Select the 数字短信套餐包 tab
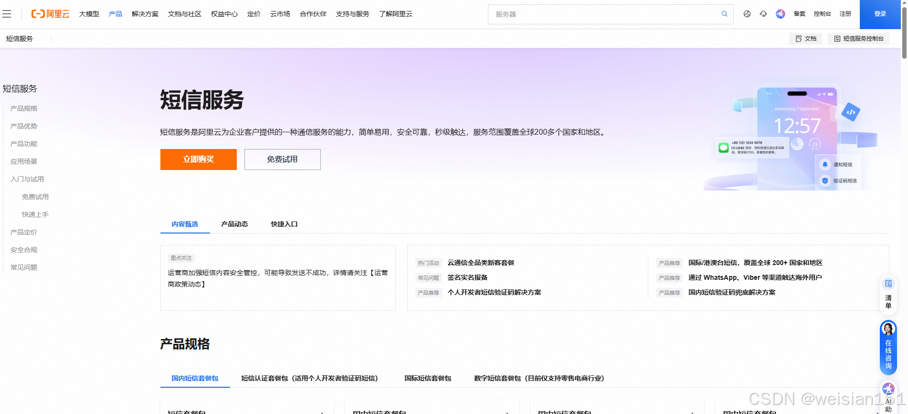The width and height of the screenshot is (908, 414). tap(539, 378)
